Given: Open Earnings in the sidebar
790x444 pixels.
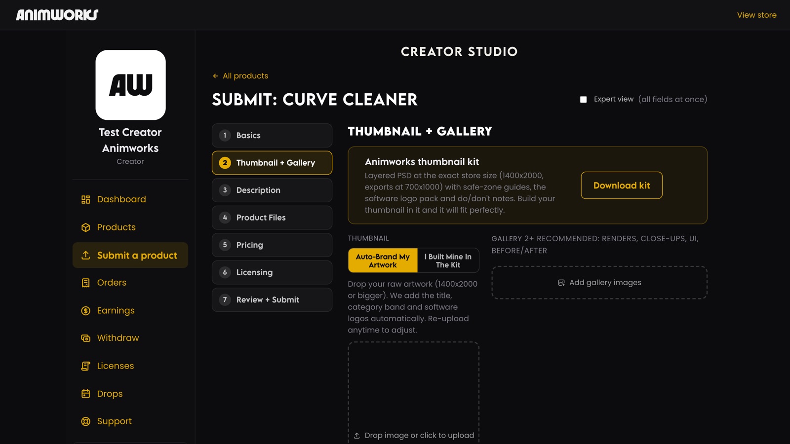Looking at the screenshot, I should (130, 311).
